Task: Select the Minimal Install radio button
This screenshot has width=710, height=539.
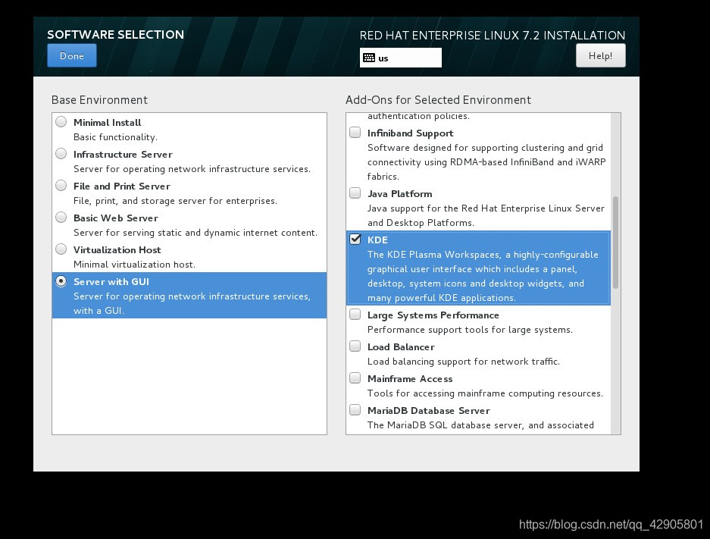Action: coord(61,122)
